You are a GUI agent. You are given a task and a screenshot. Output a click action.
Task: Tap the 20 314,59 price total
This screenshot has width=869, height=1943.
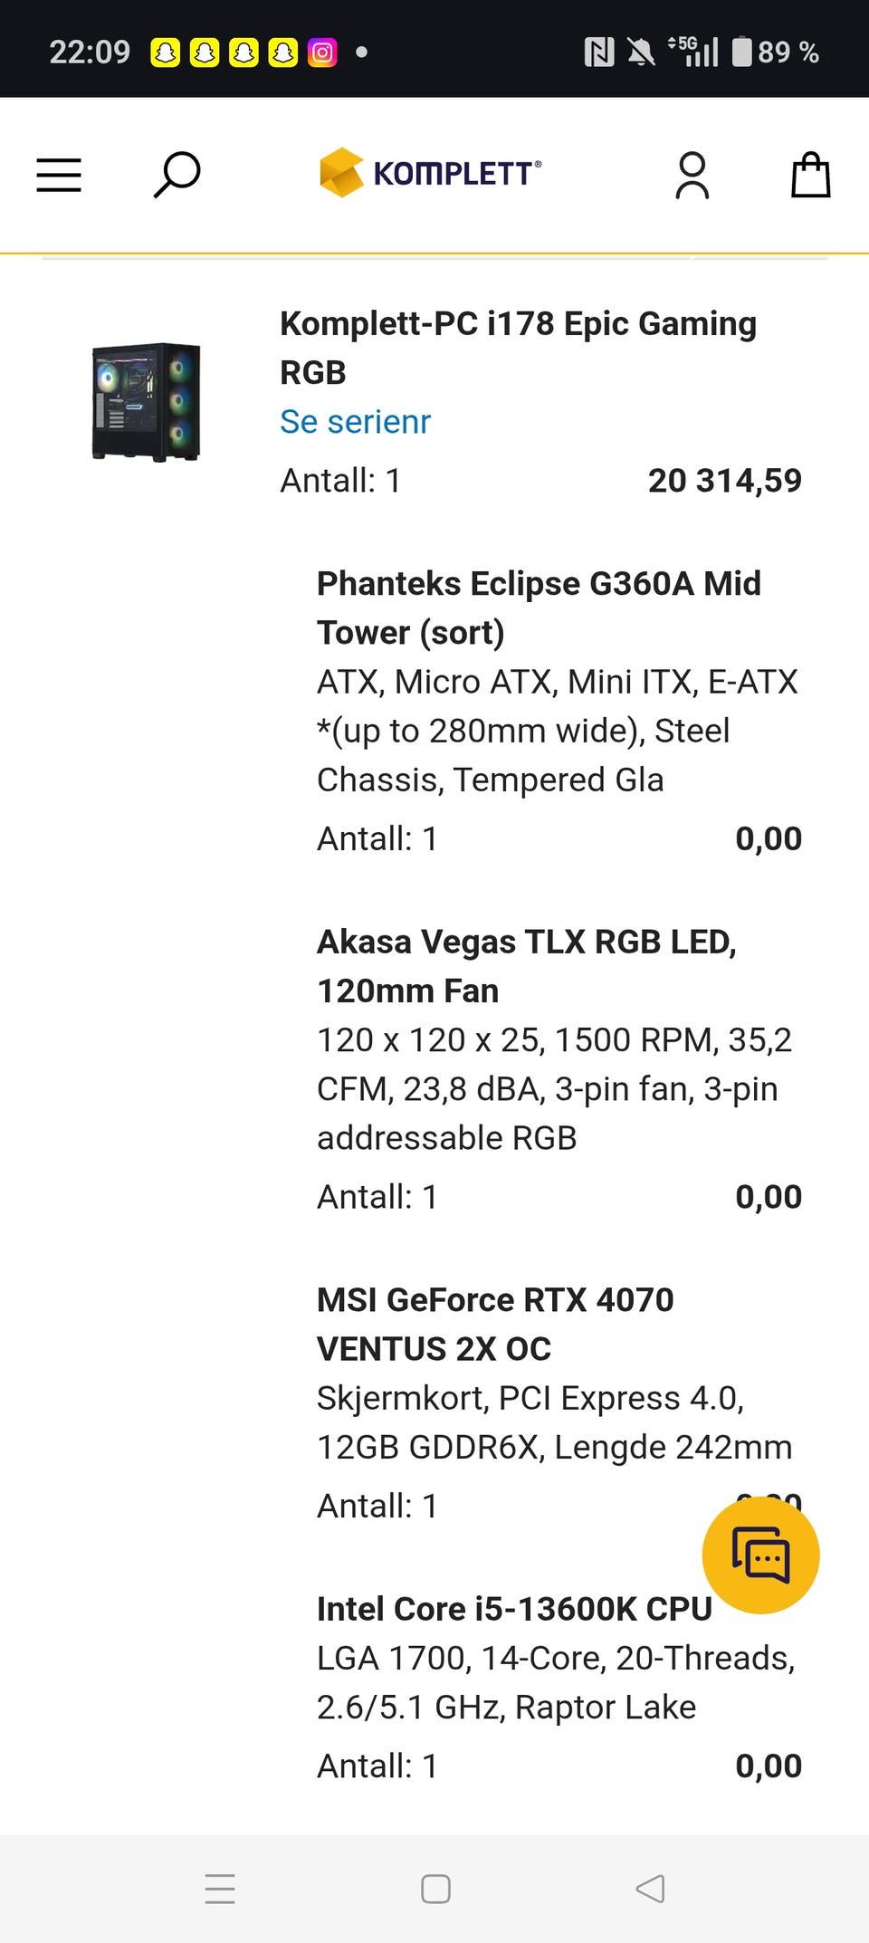pyautogui.click(x=725, y=480)
